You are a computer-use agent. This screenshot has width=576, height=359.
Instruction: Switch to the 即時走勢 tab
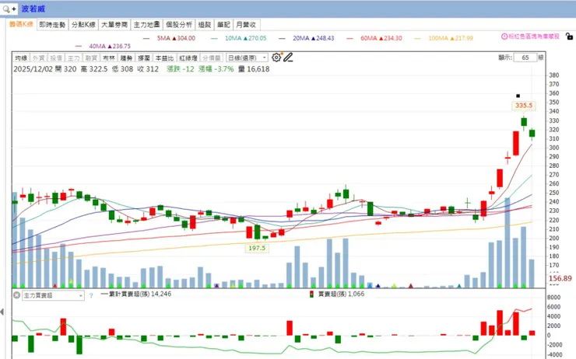[x=52, y=25]
